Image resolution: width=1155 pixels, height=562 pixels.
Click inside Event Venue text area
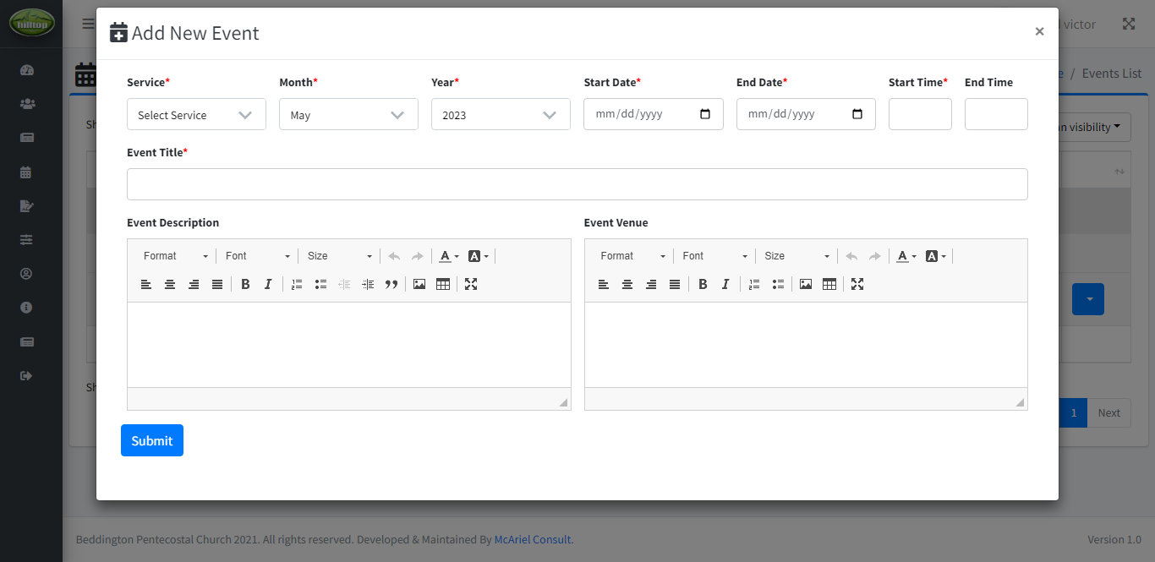(806, 345)
